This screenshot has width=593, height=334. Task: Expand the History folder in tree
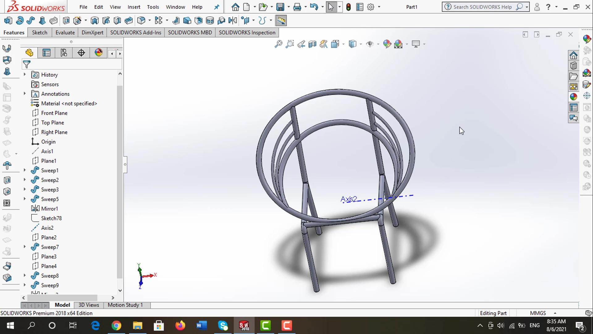tap(25, 75)
